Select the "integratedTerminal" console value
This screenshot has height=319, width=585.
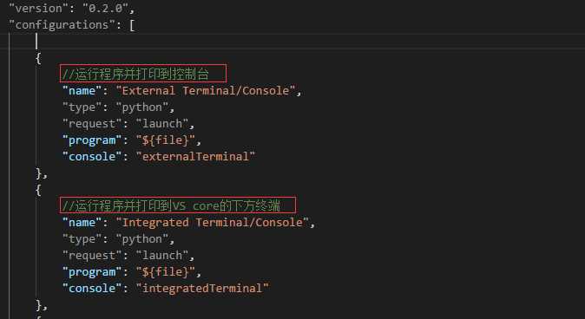coord(202,289)
